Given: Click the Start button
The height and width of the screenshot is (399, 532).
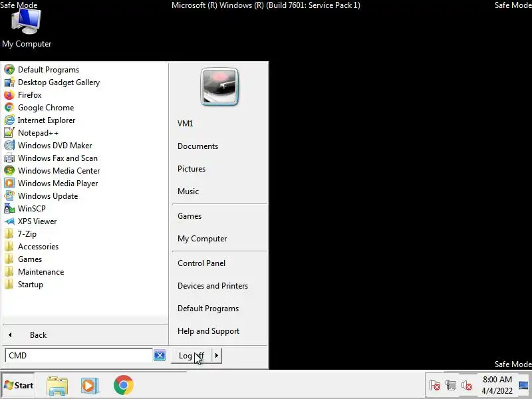Looking at the screenshot, I should tap(19, 385).
